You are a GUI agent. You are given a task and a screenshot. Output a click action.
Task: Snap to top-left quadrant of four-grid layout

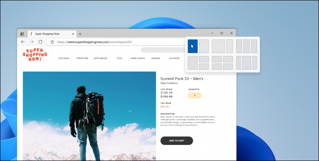(x=217, y=59)
